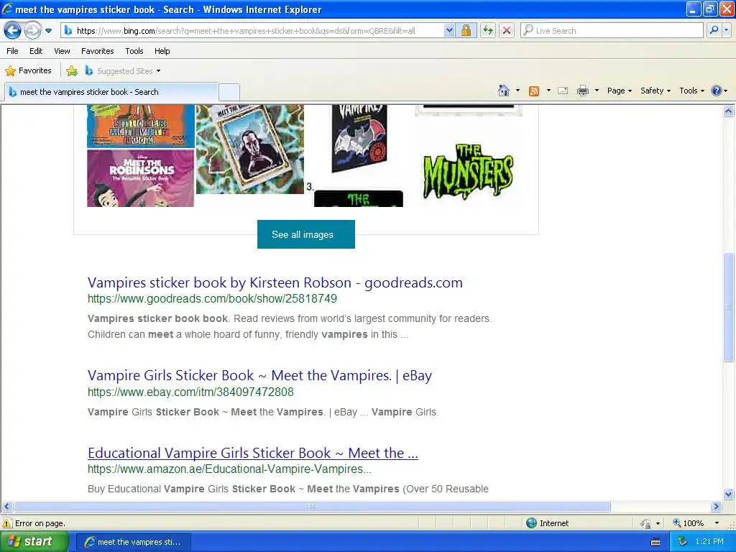Click the Read Mail icon

coord(563,91)
